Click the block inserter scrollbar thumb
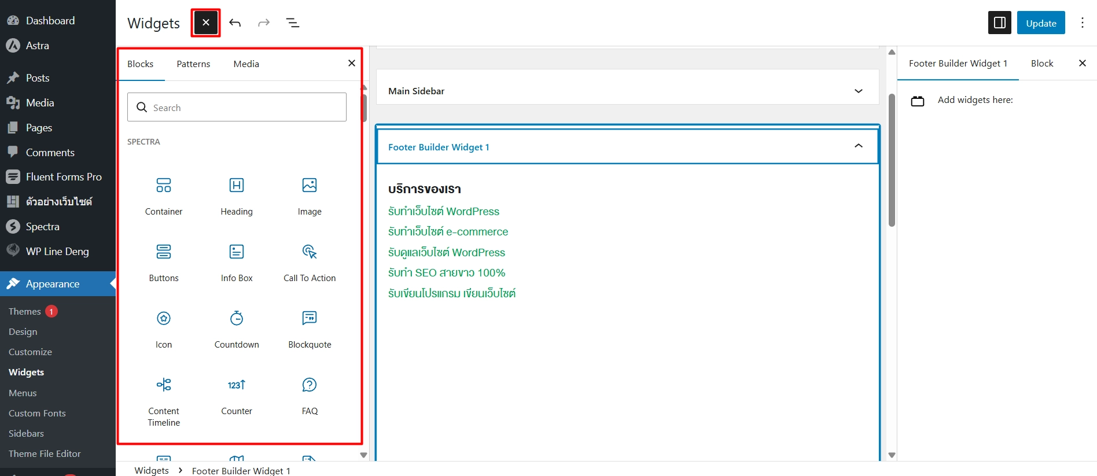This screenshot has width=1097, height=476. click(364, 107)
